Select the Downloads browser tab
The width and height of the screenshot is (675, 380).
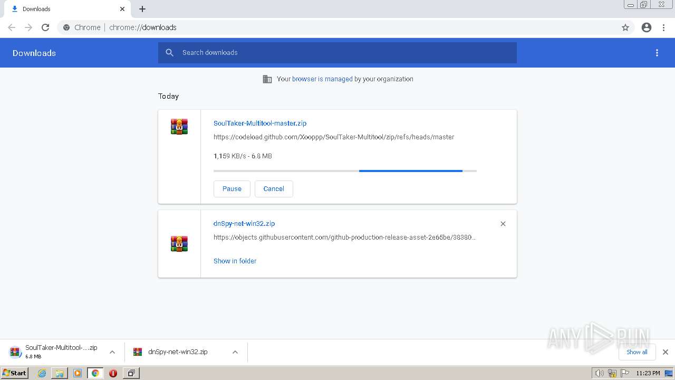tap(67, 9)
